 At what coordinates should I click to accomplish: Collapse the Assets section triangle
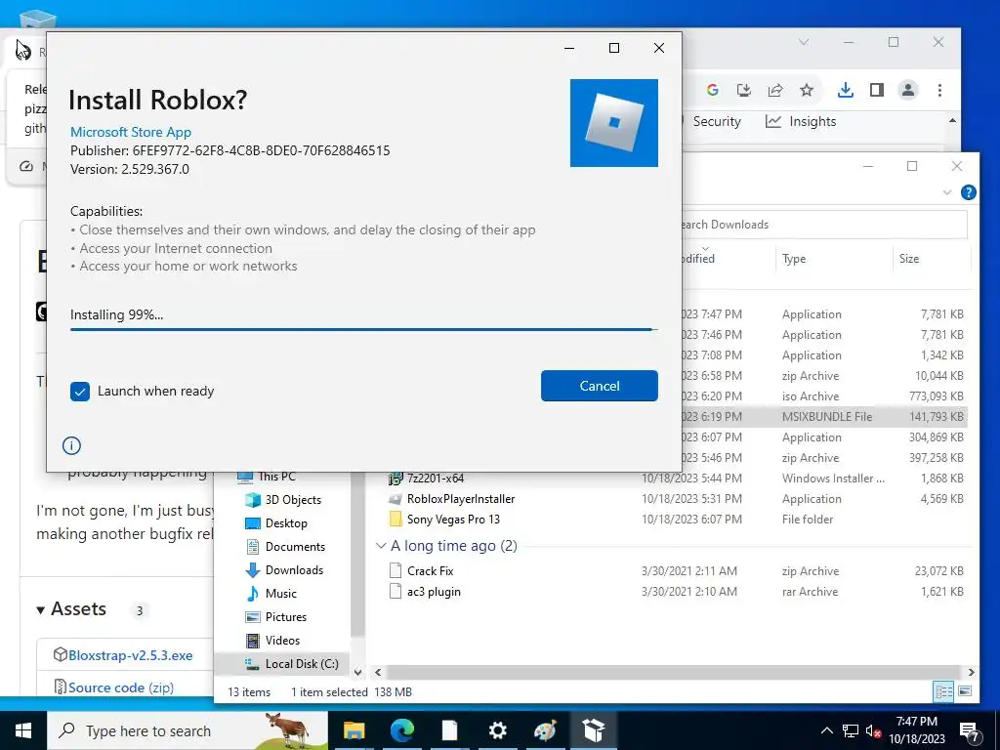pos(40,610)
